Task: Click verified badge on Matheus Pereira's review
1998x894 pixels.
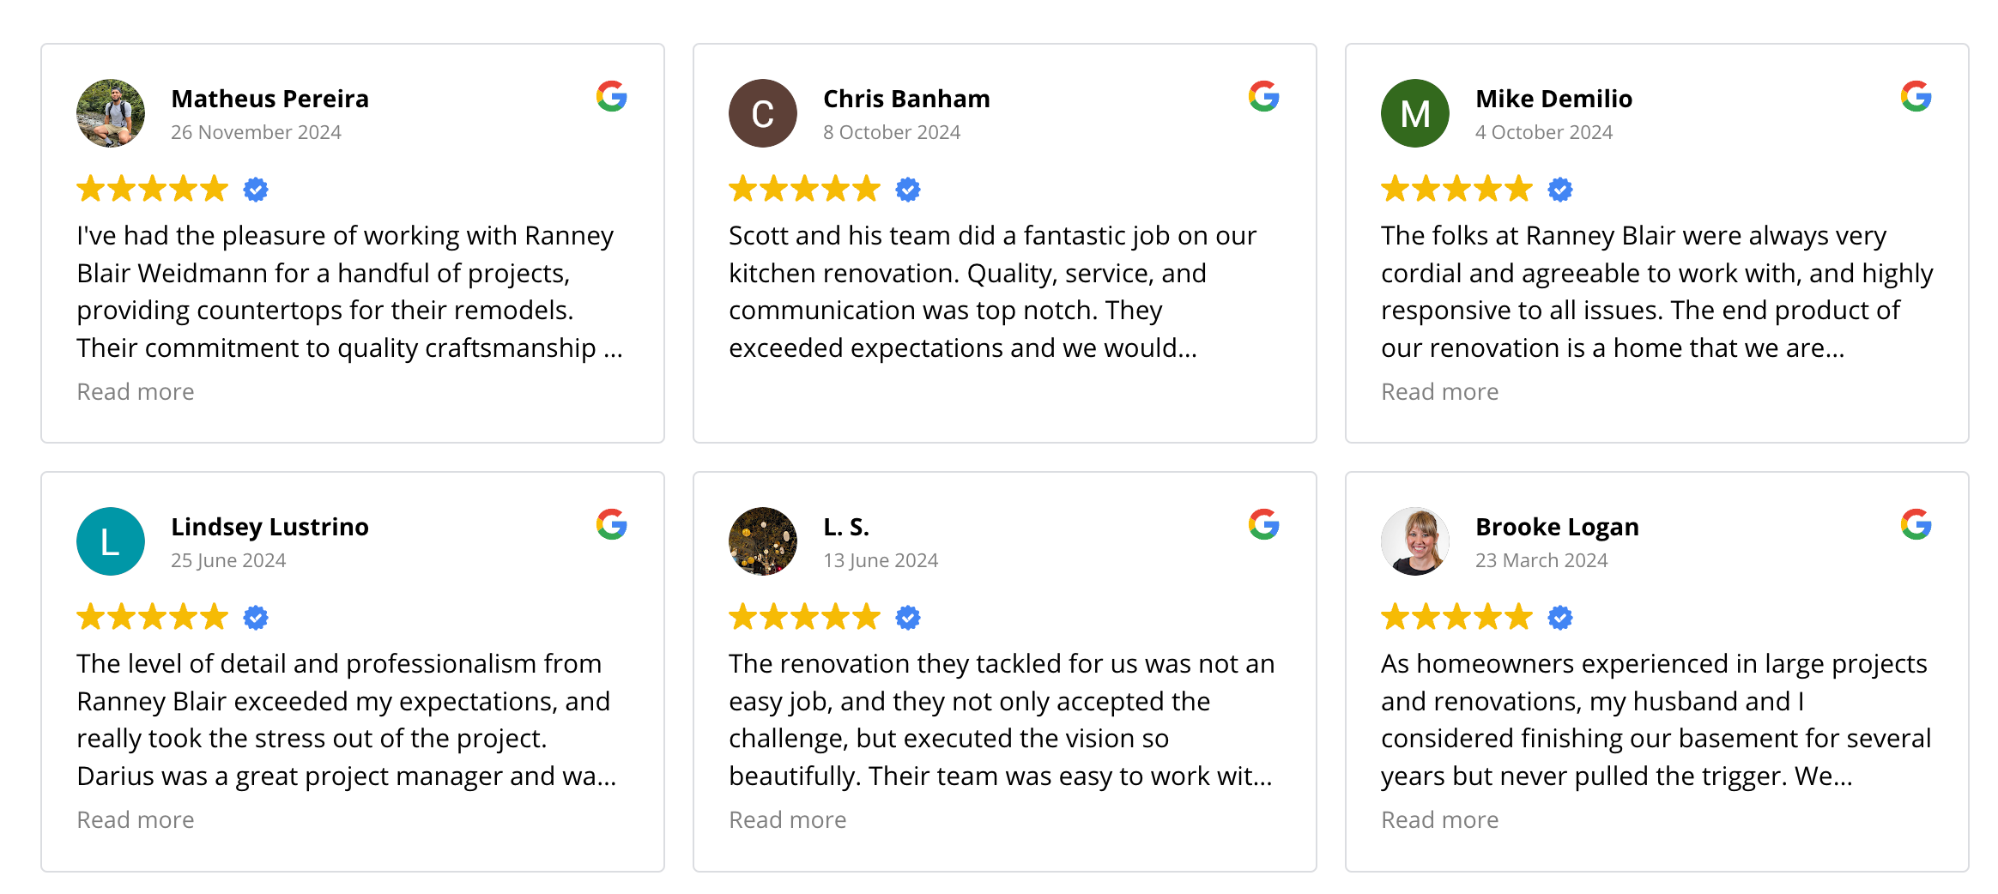Action: coord(256,190)
